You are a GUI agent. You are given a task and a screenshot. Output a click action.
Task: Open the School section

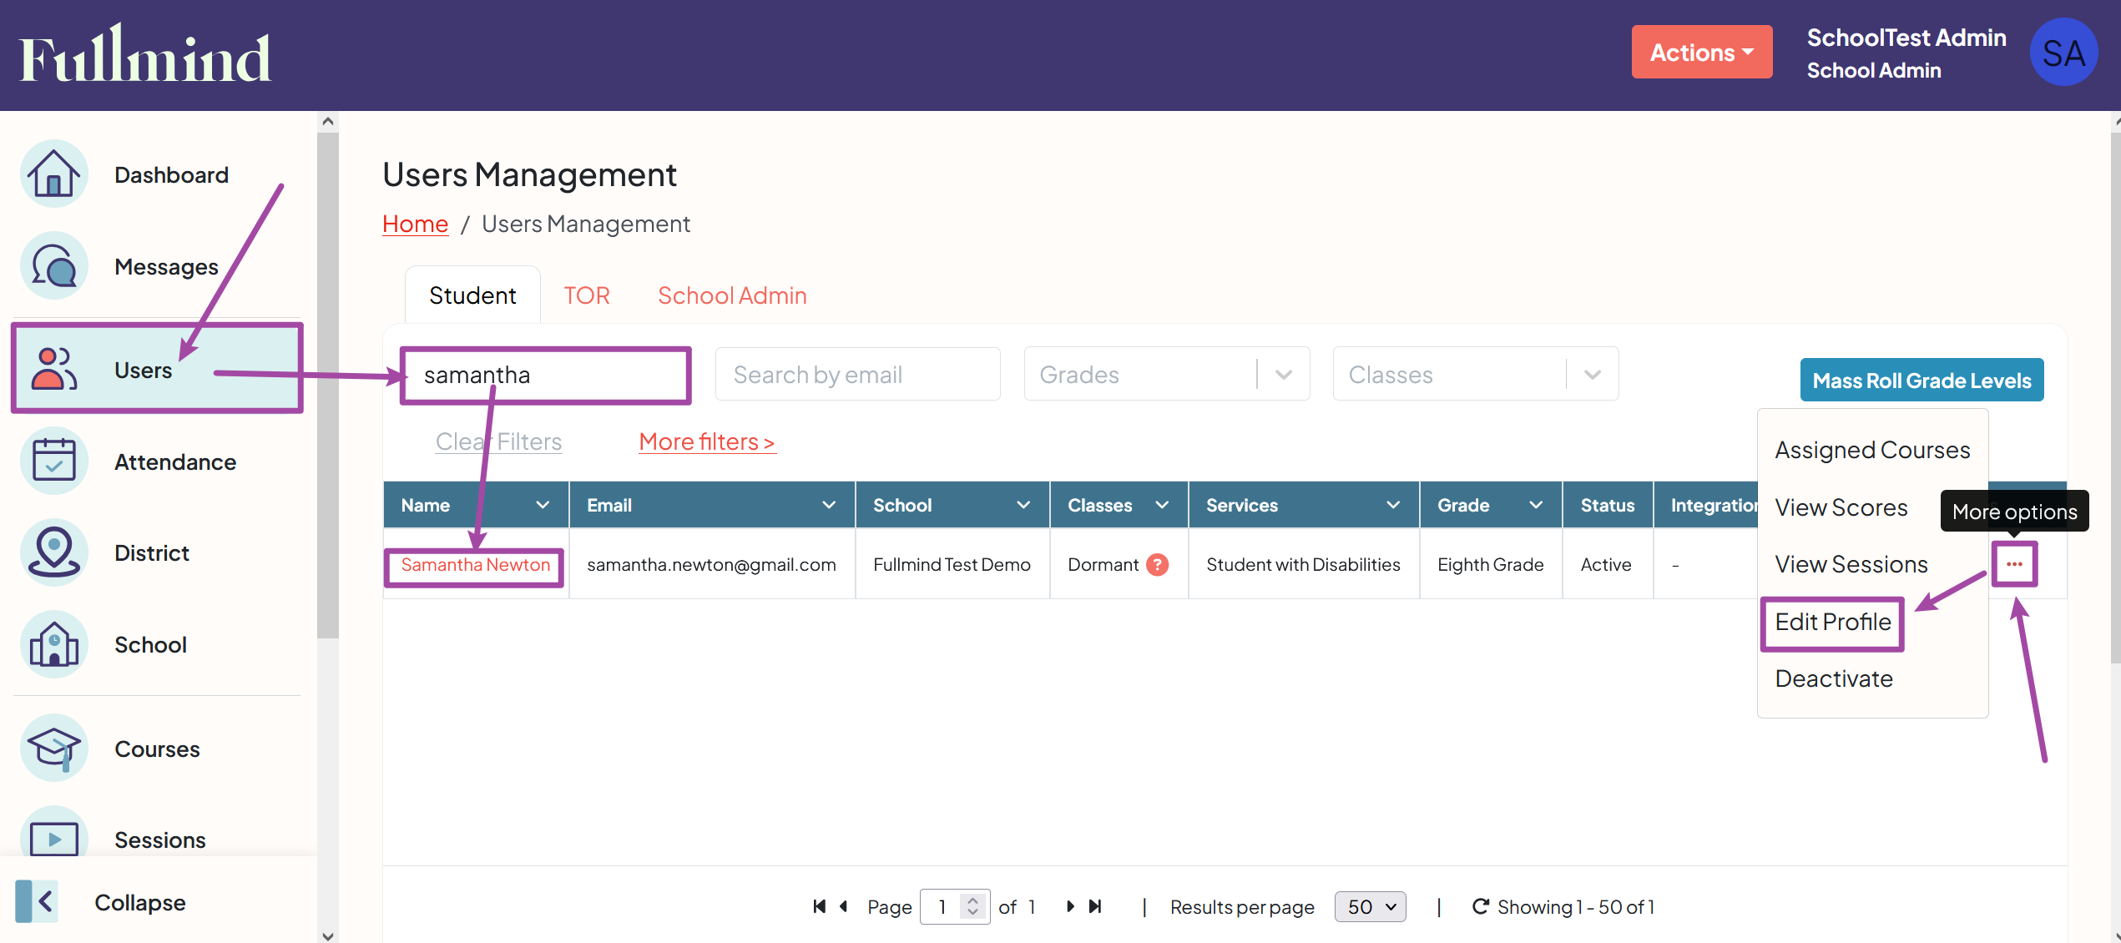coord(150,644)
